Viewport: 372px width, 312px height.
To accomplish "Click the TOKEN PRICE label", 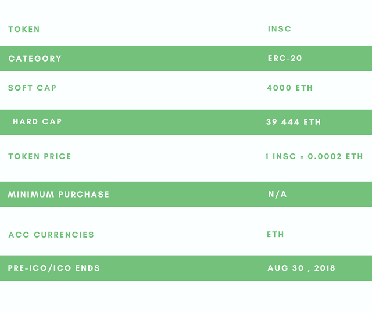I will pyautogui.click(x=40, y=156).
